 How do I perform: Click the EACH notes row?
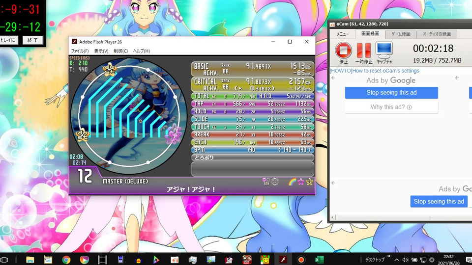253,142
